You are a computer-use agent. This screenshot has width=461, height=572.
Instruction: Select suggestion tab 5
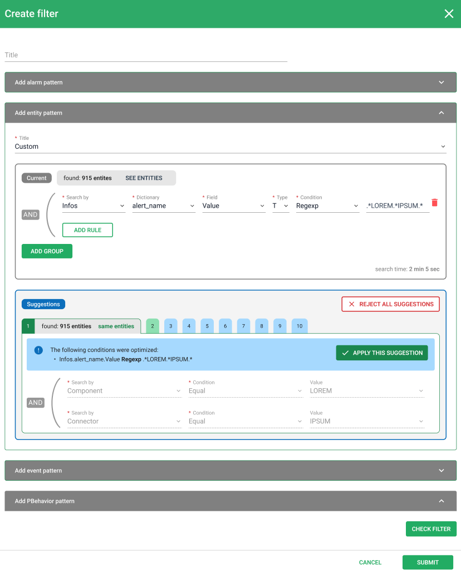coord(207,326)
